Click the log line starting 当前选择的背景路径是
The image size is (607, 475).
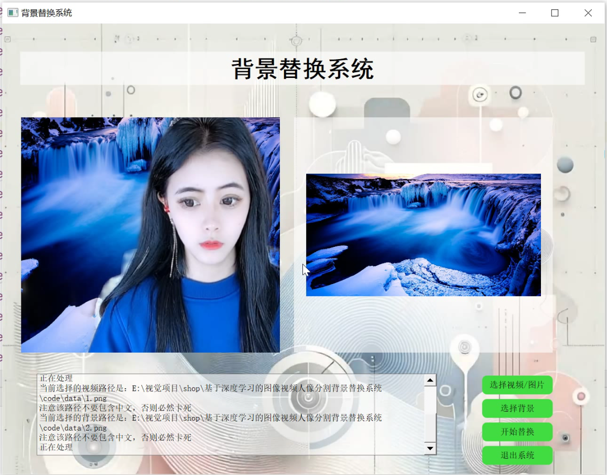click(211, 418)
